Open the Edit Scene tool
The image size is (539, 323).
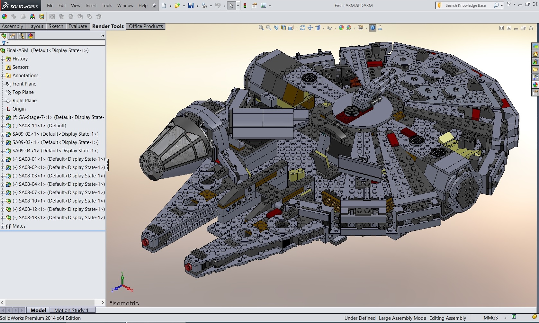[32, 16]
